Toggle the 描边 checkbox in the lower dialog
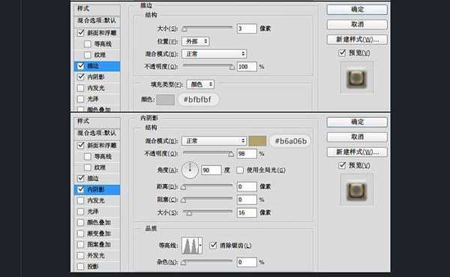Viewport: 450px width, 277px height. (81, 178)
